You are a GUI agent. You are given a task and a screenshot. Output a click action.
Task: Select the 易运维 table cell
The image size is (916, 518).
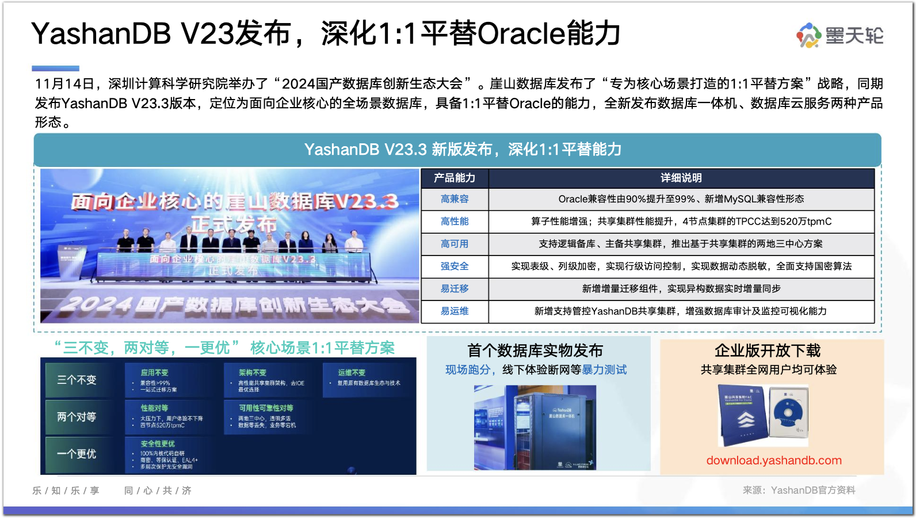coord(455,311)
